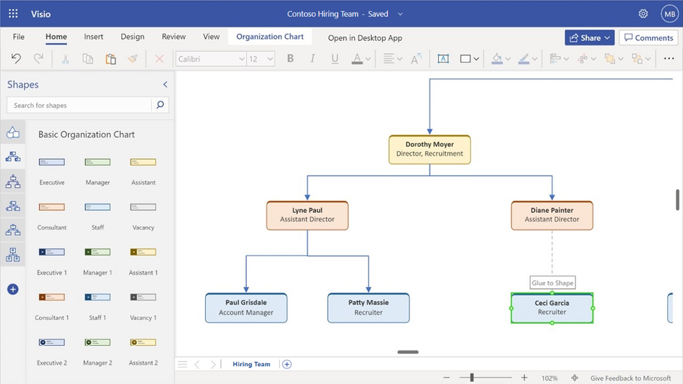Select the Patty Massie Recruiter box
Viewport: 683px width, 384px height.
[369, 307]
